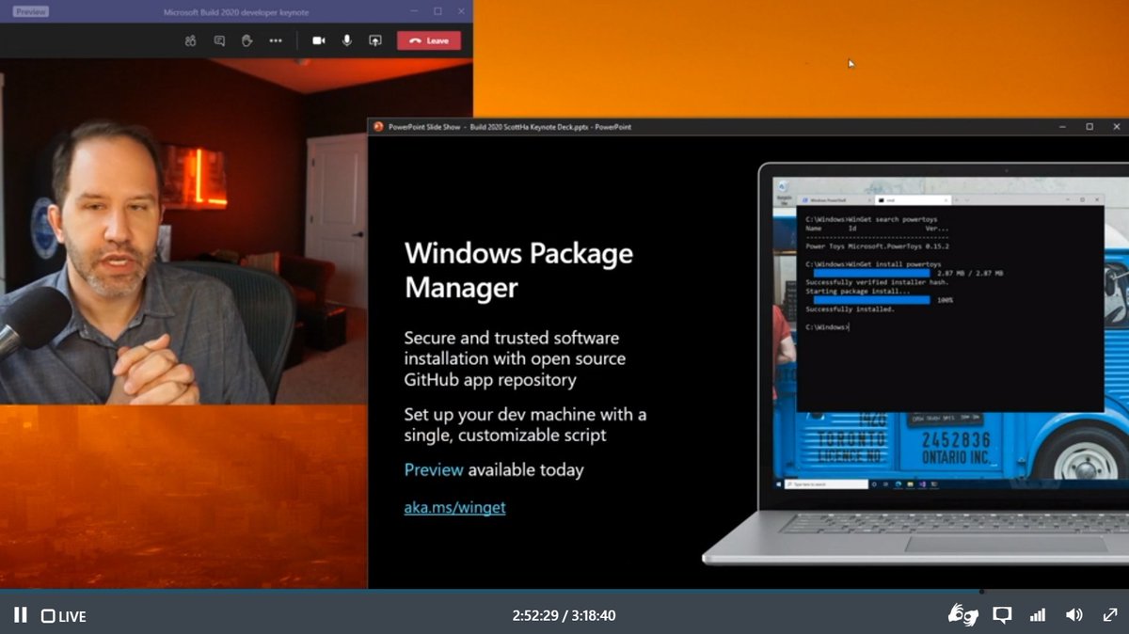This screenshot has height=634, width=1129.
Task: Open a new terminal tab with the plus
Action: click(x=956, y=199)
